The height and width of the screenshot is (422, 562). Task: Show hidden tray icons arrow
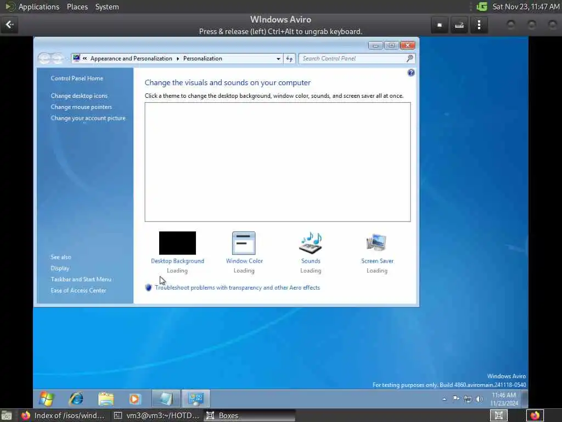[x=445, y=399]
